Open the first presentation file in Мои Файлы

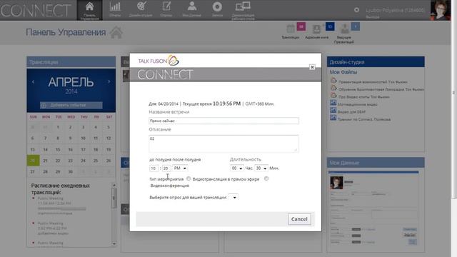tap(373, 82)
